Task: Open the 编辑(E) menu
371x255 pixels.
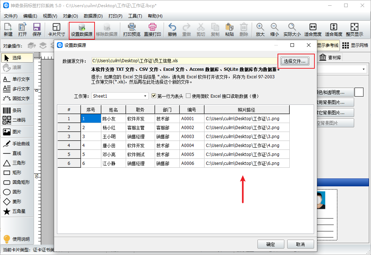Action: [30, 16]
